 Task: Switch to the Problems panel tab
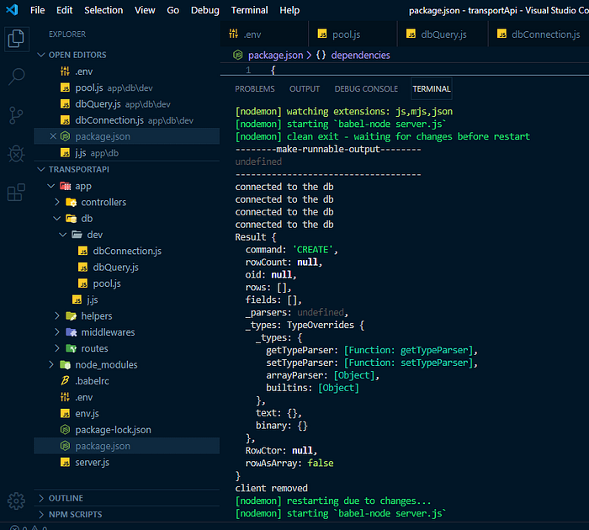(x=255, y=89)
